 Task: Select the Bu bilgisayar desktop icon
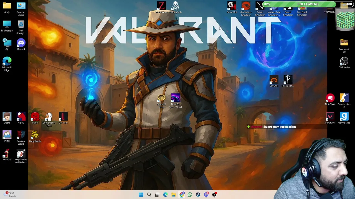pyautogui.click(x=7, y=26)
